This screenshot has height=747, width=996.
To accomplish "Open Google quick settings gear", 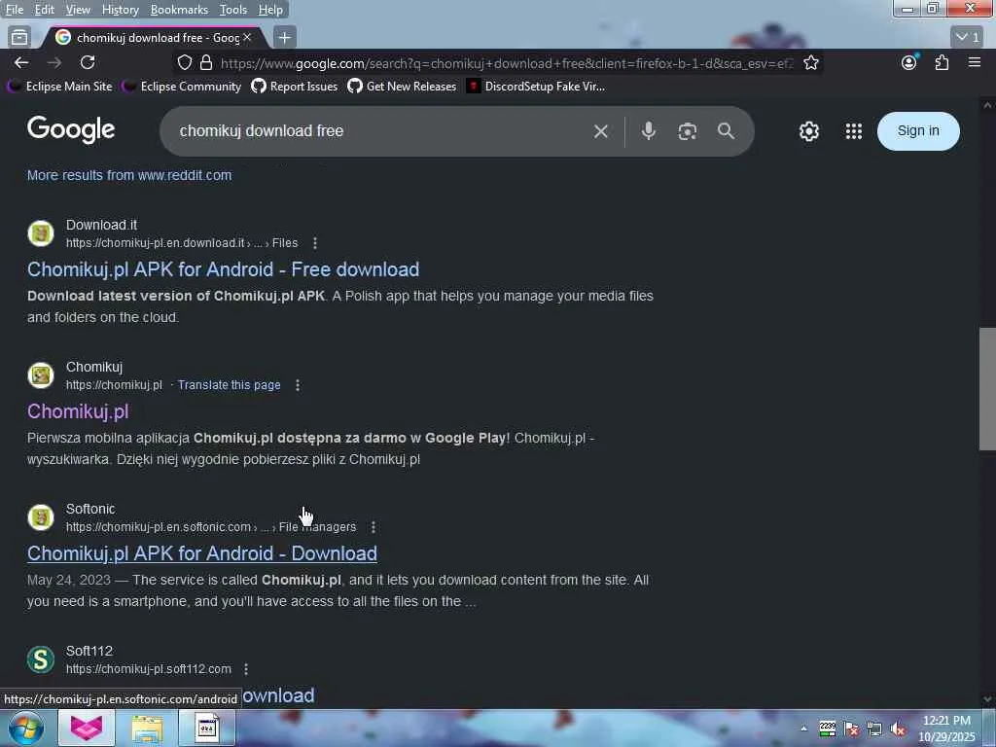I will point(808,131).
